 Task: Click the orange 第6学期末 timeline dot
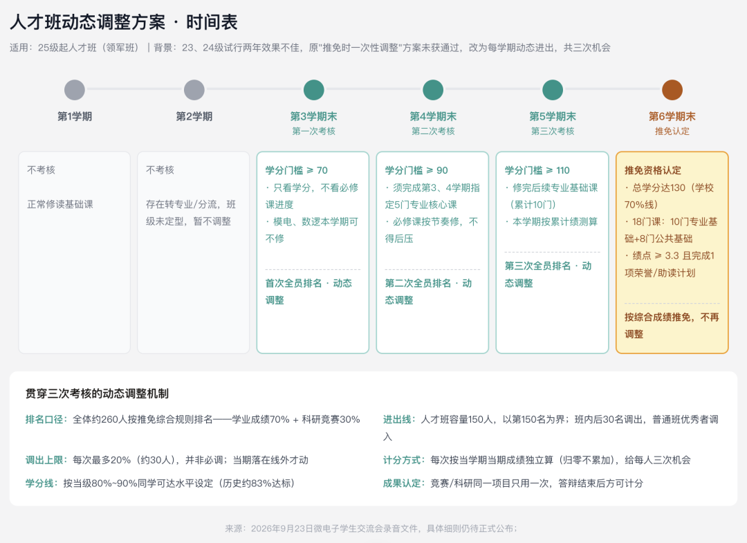pyautogui.click(x=672, y=89)
